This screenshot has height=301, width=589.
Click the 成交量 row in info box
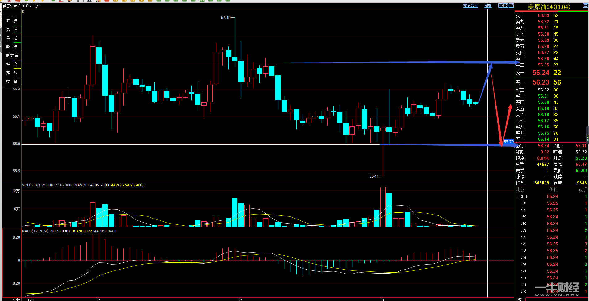click(12, 56)
